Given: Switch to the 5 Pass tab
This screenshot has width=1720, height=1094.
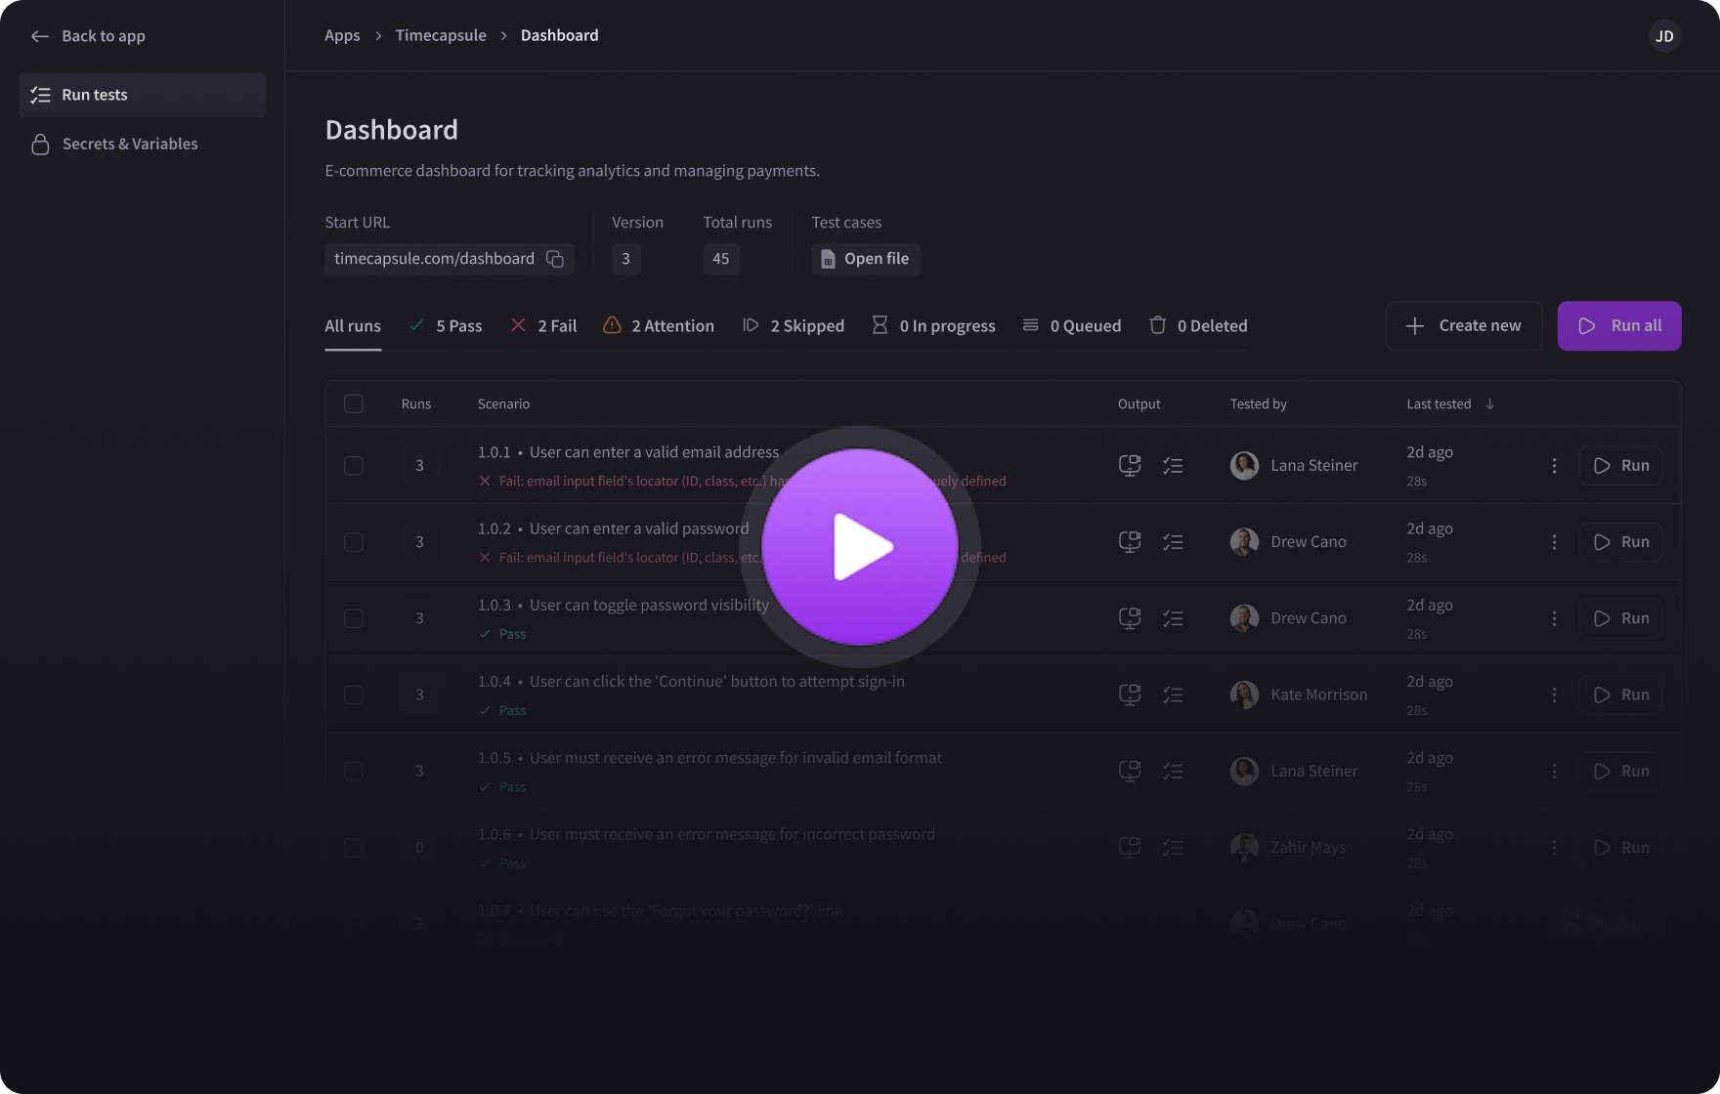Looking at the screenshot, I should pyautogui.click(x=446, y=326).
